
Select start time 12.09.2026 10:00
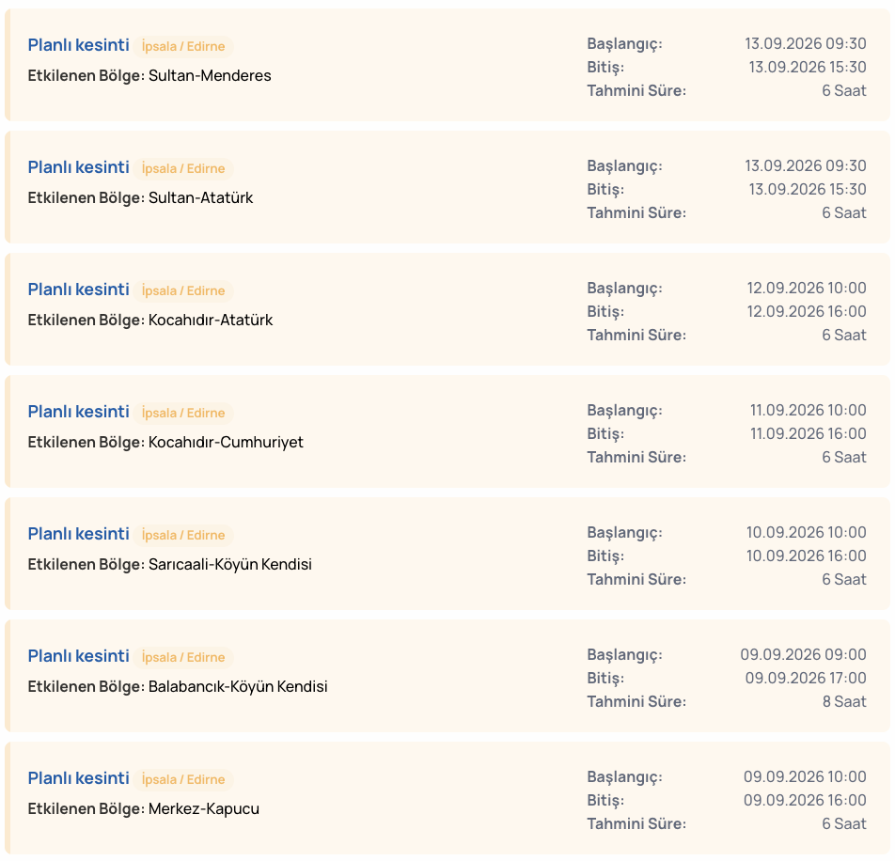807,288
